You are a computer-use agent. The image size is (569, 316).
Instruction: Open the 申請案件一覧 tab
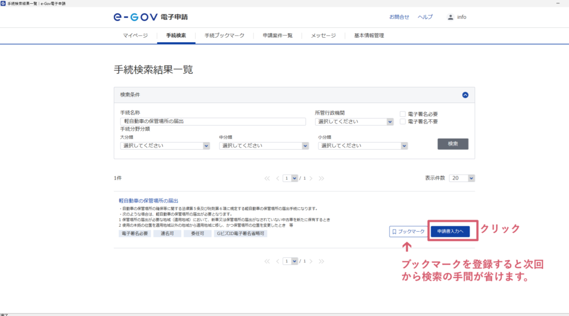(277, 35)
